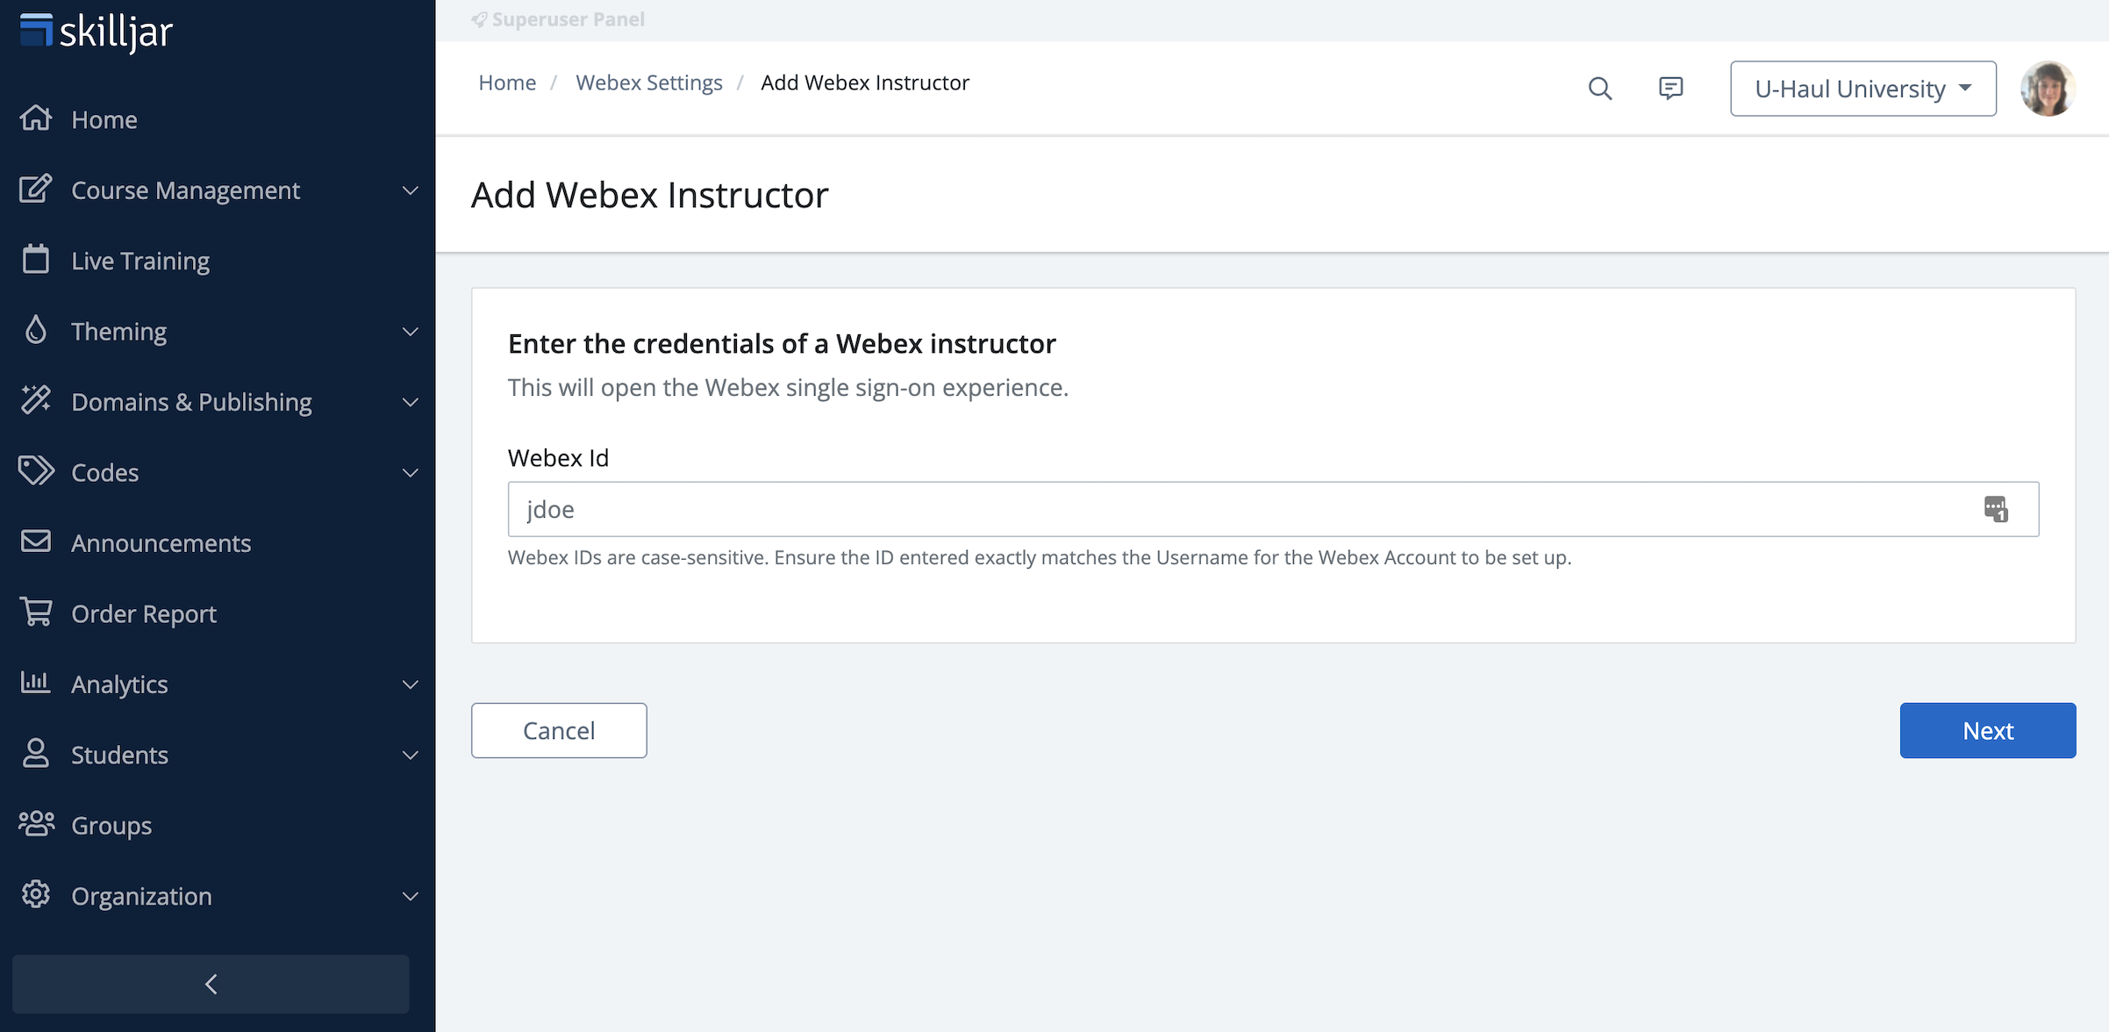
Task: Open Order Report cart icon
Action: pyautogui.click(x=36, y=613)
